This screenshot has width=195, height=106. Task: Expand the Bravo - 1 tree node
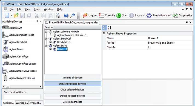(x=50, y=49)
